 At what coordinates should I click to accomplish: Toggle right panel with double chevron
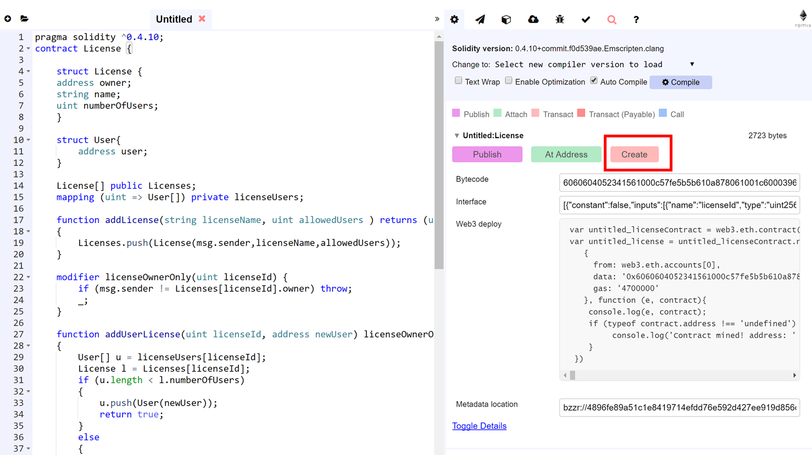(x=437, y=19)
